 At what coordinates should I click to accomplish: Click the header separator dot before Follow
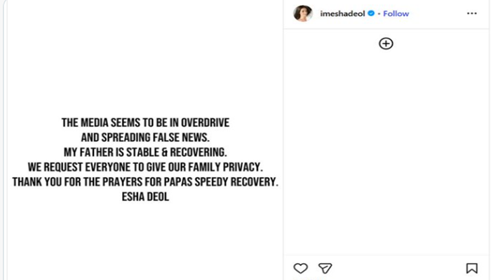pos(379,13)
